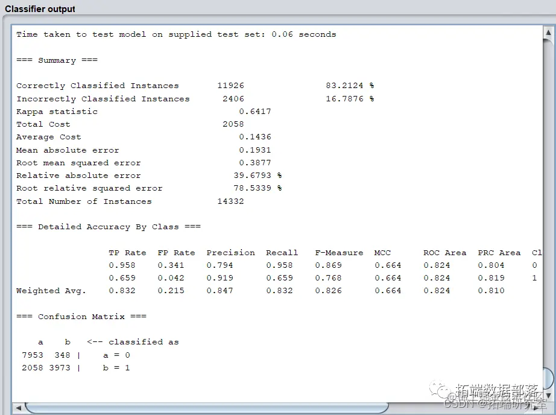556x415 pixels.
Task: Click confusion matrix value 7953
Action: (33, 355)
